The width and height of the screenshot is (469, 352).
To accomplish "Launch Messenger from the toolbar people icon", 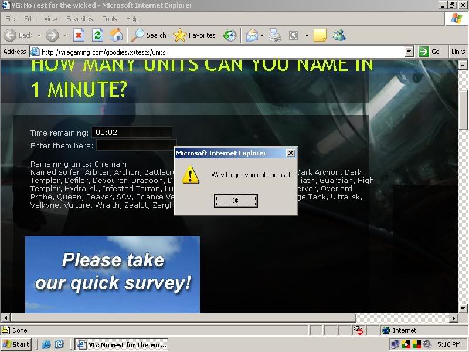I will 339,35.
